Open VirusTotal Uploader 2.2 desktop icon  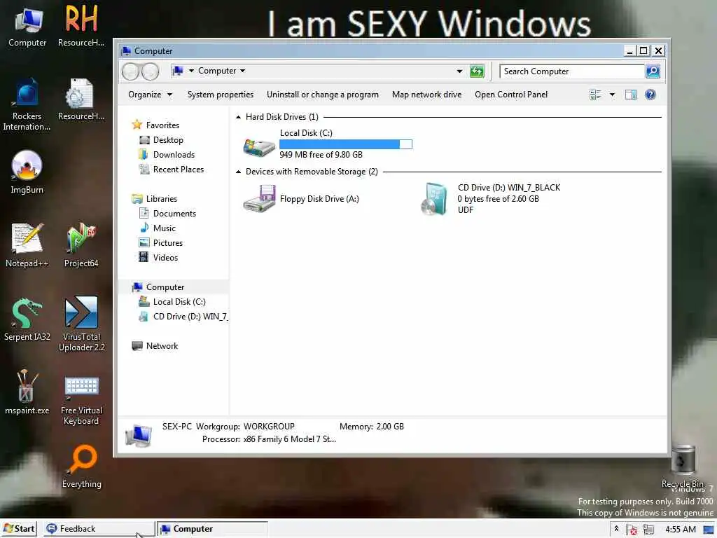[81, 324]
